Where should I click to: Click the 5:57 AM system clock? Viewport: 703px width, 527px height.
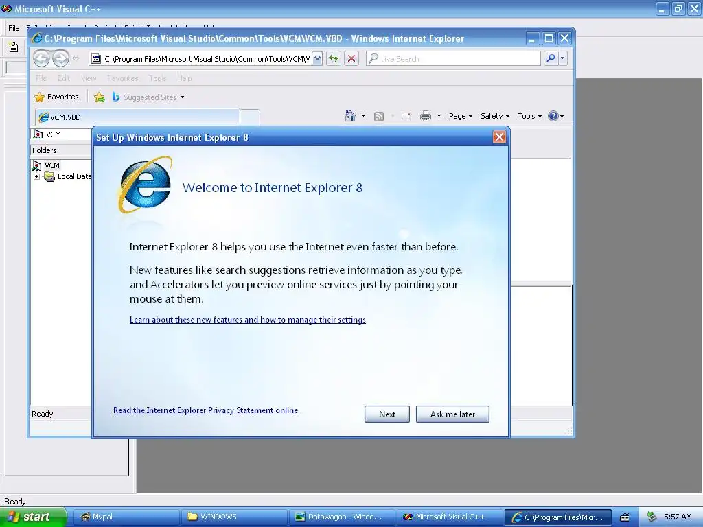[678, 517]
